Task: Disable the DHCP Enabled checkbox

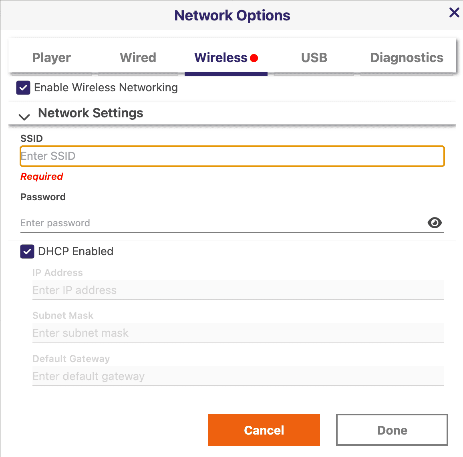Action: 27,252
